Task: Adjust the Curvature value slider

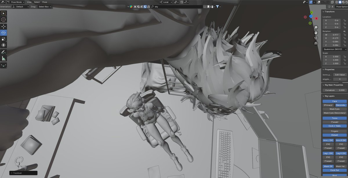Action: [335, 90]
